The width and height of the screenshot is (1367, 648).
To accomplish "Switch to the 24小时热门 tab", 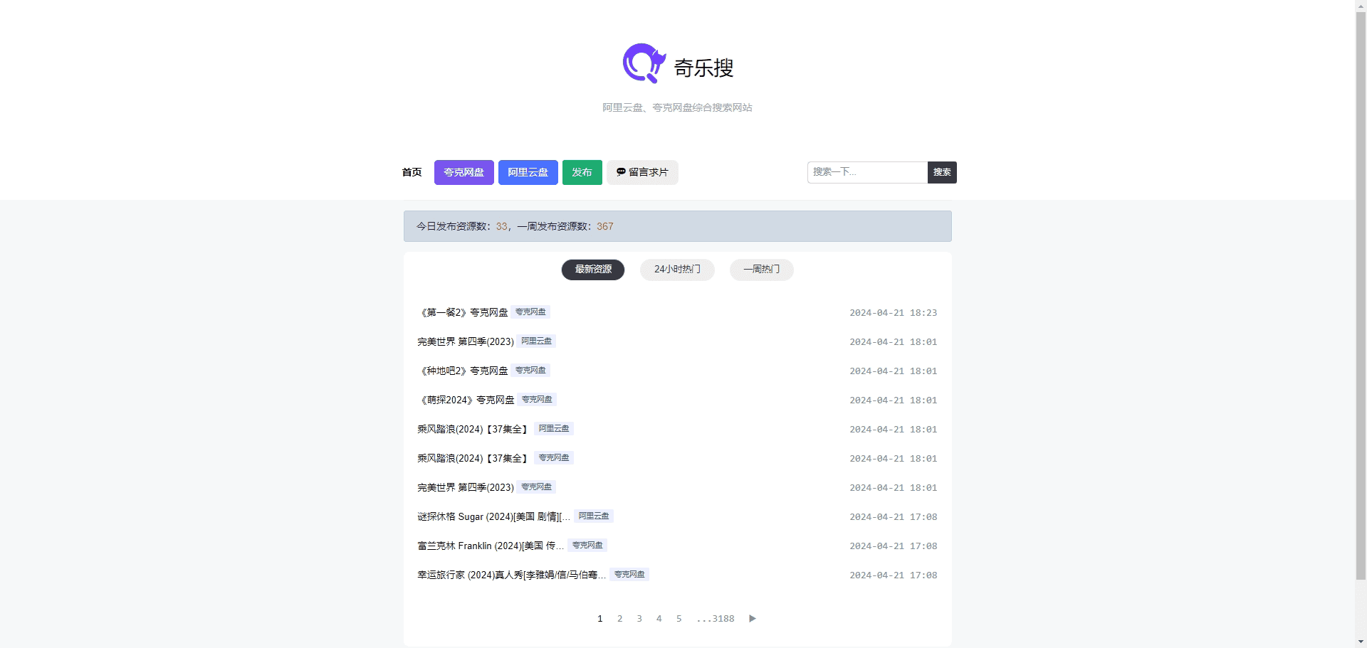I will (677, 270).
